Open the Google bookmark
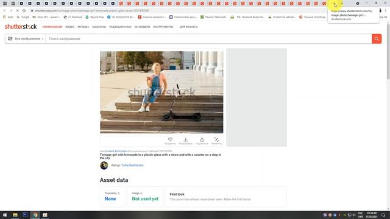This screenshot has height=219, width=390. [23, 17]
